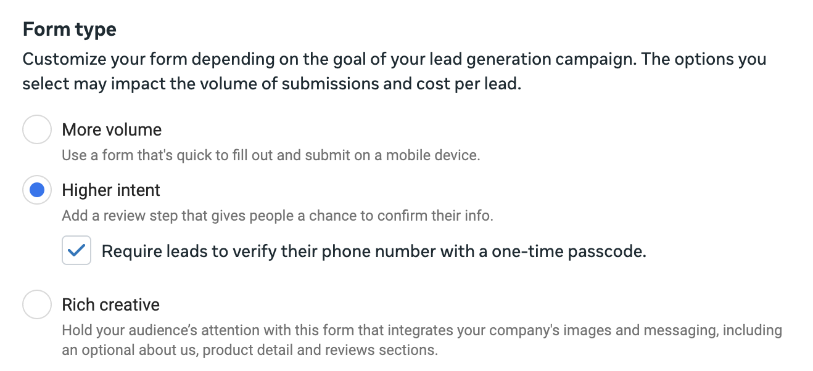Image resolution: width=813 pixels, height=371 pixels.
Task: Click the "More volume" option label
Action: [x=112, y=129]
